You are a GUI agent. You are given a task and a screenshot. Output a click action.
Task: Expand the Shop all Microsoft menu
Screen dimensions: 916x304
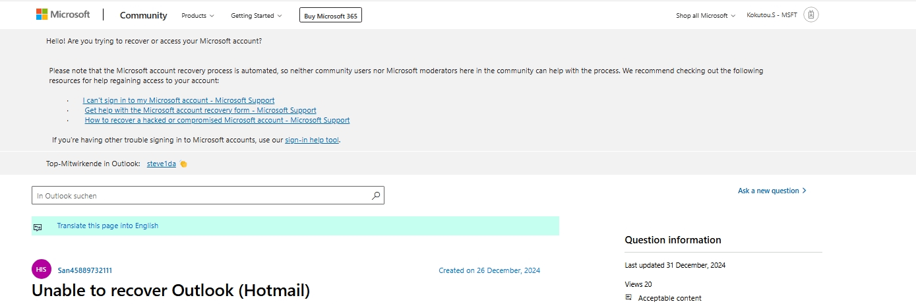(x=706, y=15)
